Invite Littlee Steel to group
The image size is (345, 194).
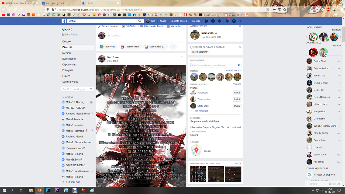237,106
